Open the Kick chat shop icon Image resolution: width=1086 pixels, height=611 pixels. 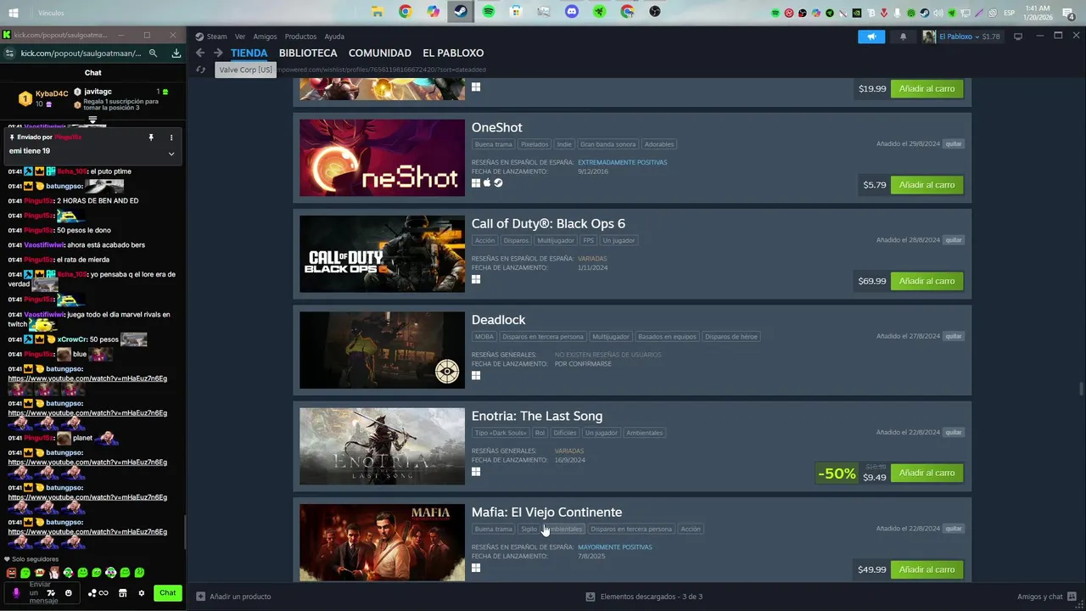coord(123,593)
